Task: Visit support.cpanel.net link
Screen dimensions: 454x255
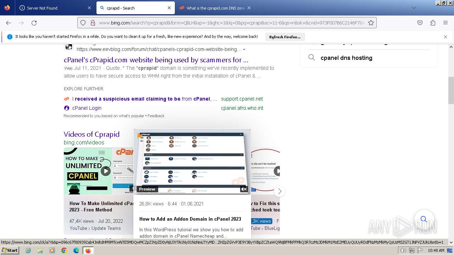Action: click(242, 99)
